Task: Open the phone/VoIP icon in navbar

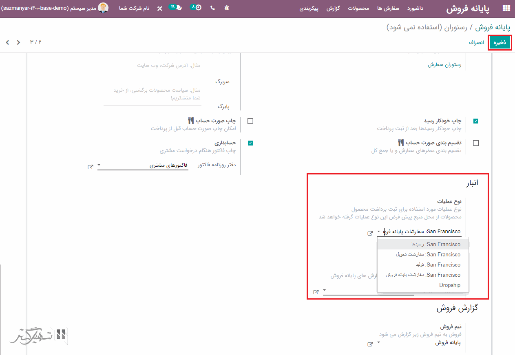Action: click(212, 8)
